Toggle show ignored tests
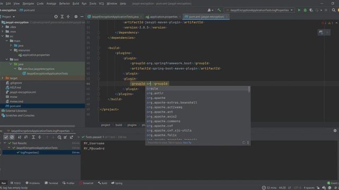The height and width of the screenshot is (190, 339). (12, 137)
